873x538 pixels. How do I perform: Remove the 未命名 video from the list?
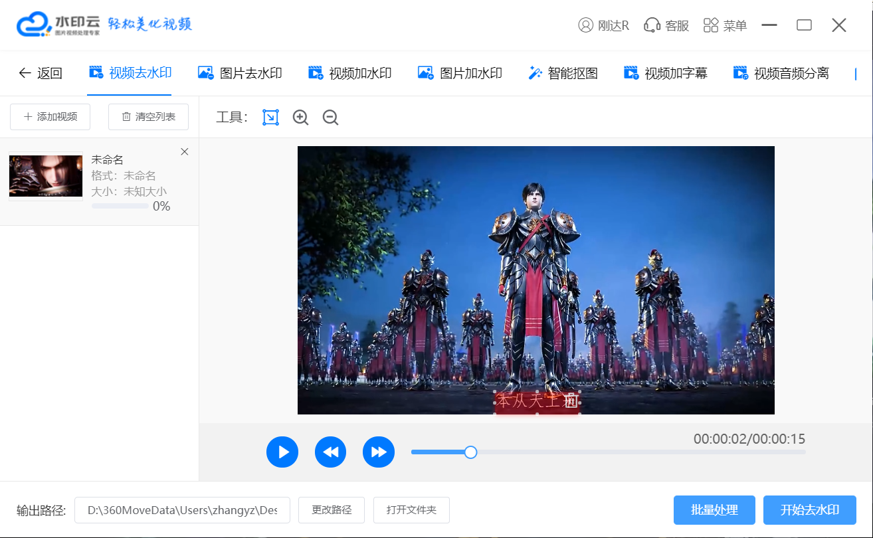point(185,152)
